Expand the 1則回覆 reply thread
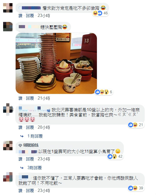The image size is (156, 195). 35,136
